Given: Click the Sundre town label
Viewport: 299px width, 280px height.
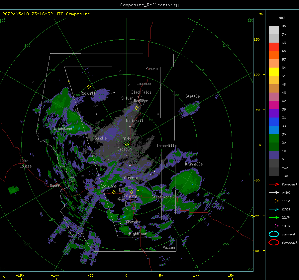Looking at the screenshot, I should (101, 138).
